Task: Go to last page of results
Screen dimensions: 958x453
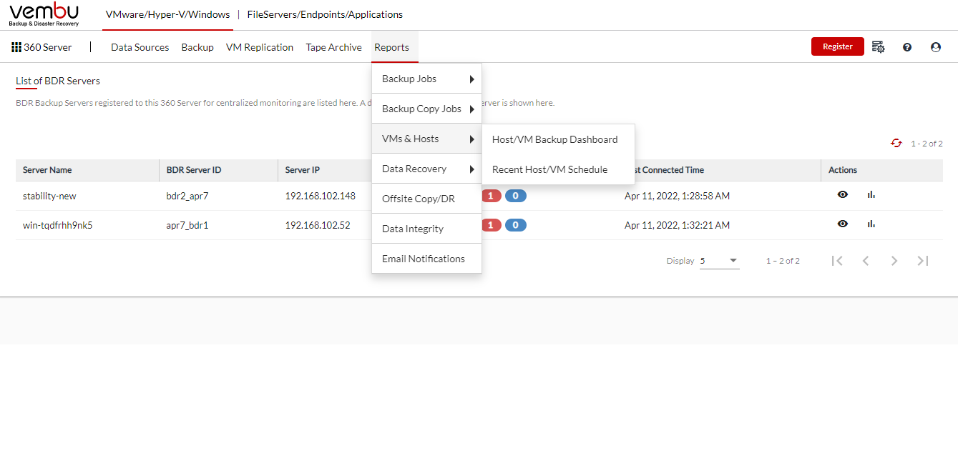Action: click(x=923, y=261)
